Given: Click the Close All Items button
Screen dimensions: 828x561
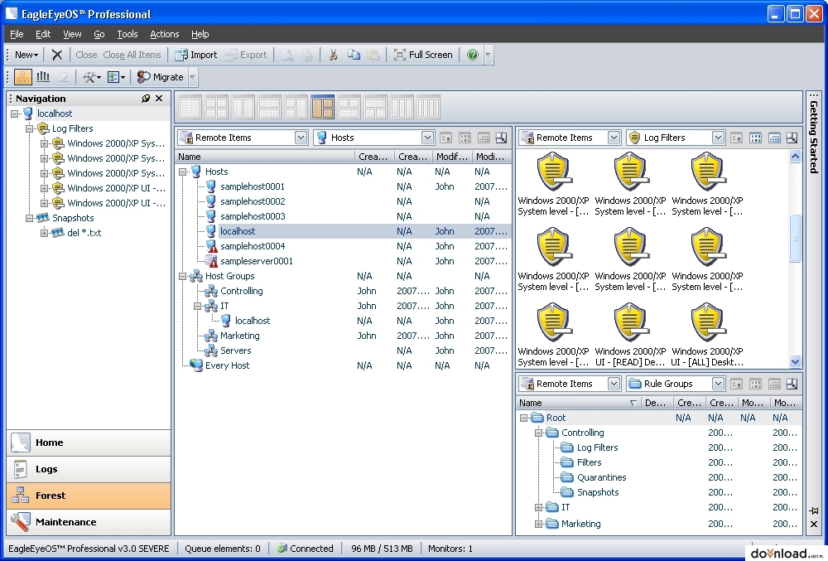Looking at the screenshot, I should (132, 55).
